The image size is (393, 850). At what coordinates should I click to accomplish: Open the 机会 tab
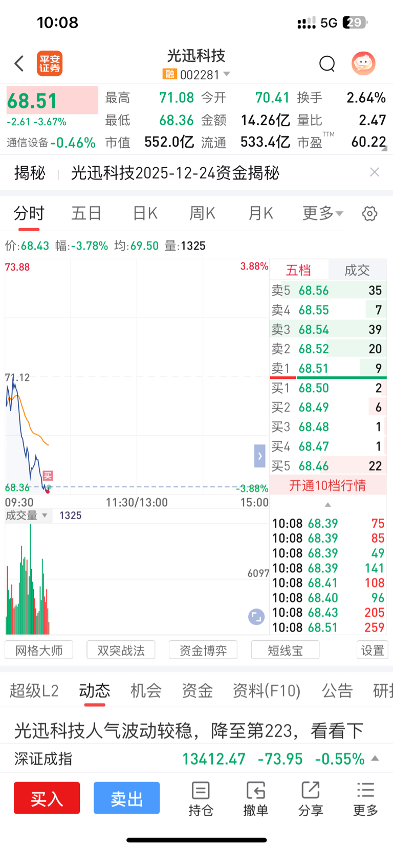[146, 691]
